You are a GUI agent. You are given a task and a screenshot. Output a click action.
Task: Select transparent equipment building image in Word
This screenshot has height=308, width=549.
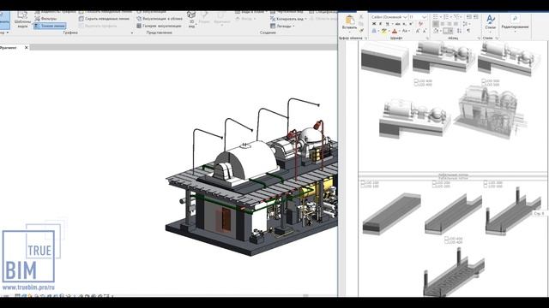490,112
